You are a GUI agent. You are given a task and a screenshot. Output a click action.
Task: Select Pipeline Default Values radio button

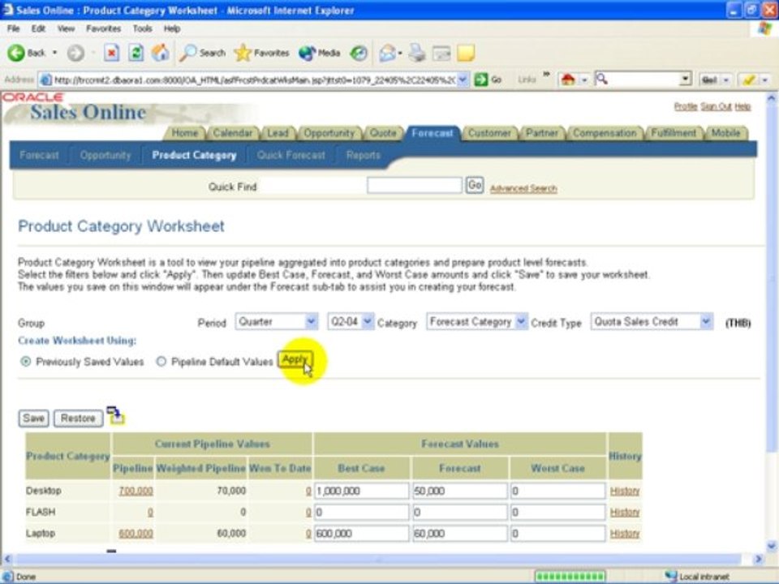tap(161, 362)
